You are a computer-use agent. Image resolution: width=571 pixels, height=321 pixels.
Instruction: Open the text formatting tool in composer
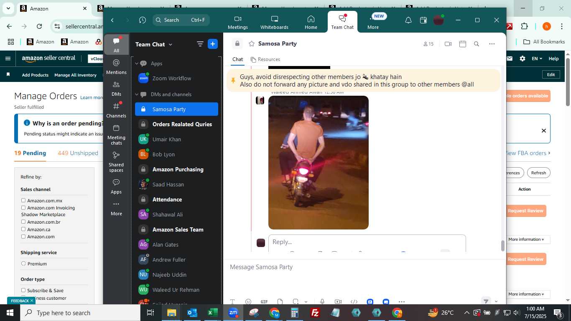coord(232,302)
